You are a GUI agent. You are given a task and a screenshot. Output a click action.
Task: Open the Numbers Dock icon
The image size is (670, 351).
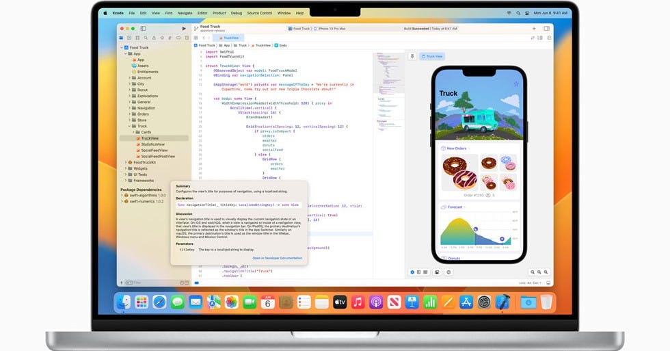point(430,302)
